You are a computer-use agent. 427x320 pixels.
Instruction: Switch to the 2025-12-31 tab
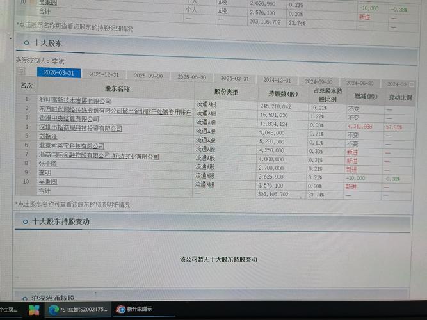(x=104, y=74)
